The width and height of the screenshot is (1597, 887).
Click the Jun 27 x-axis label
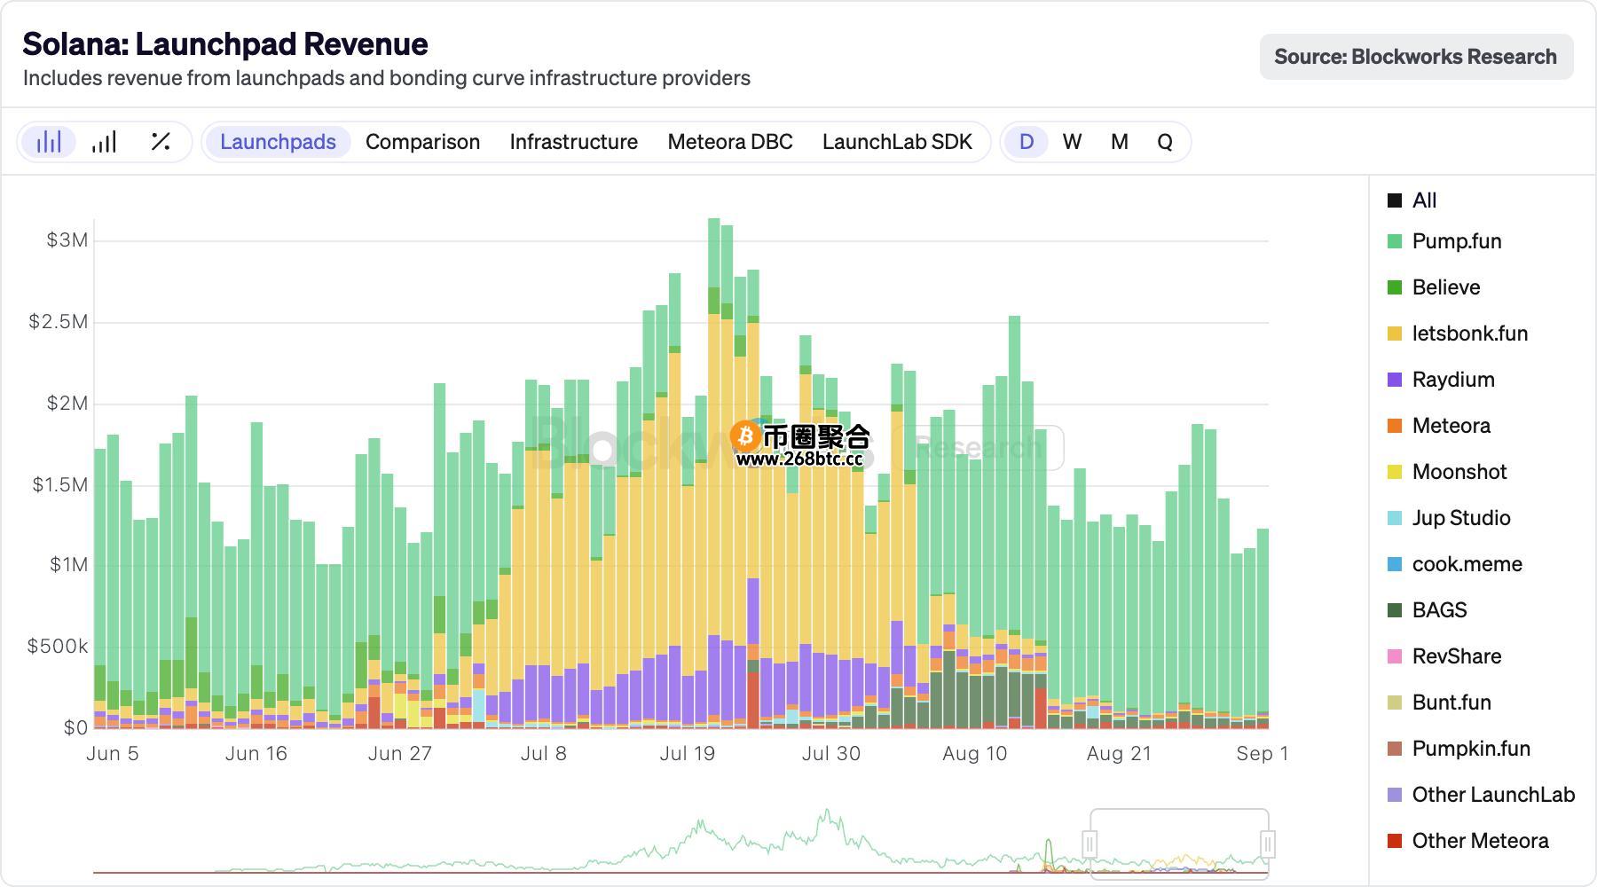(x=399, y=754)
